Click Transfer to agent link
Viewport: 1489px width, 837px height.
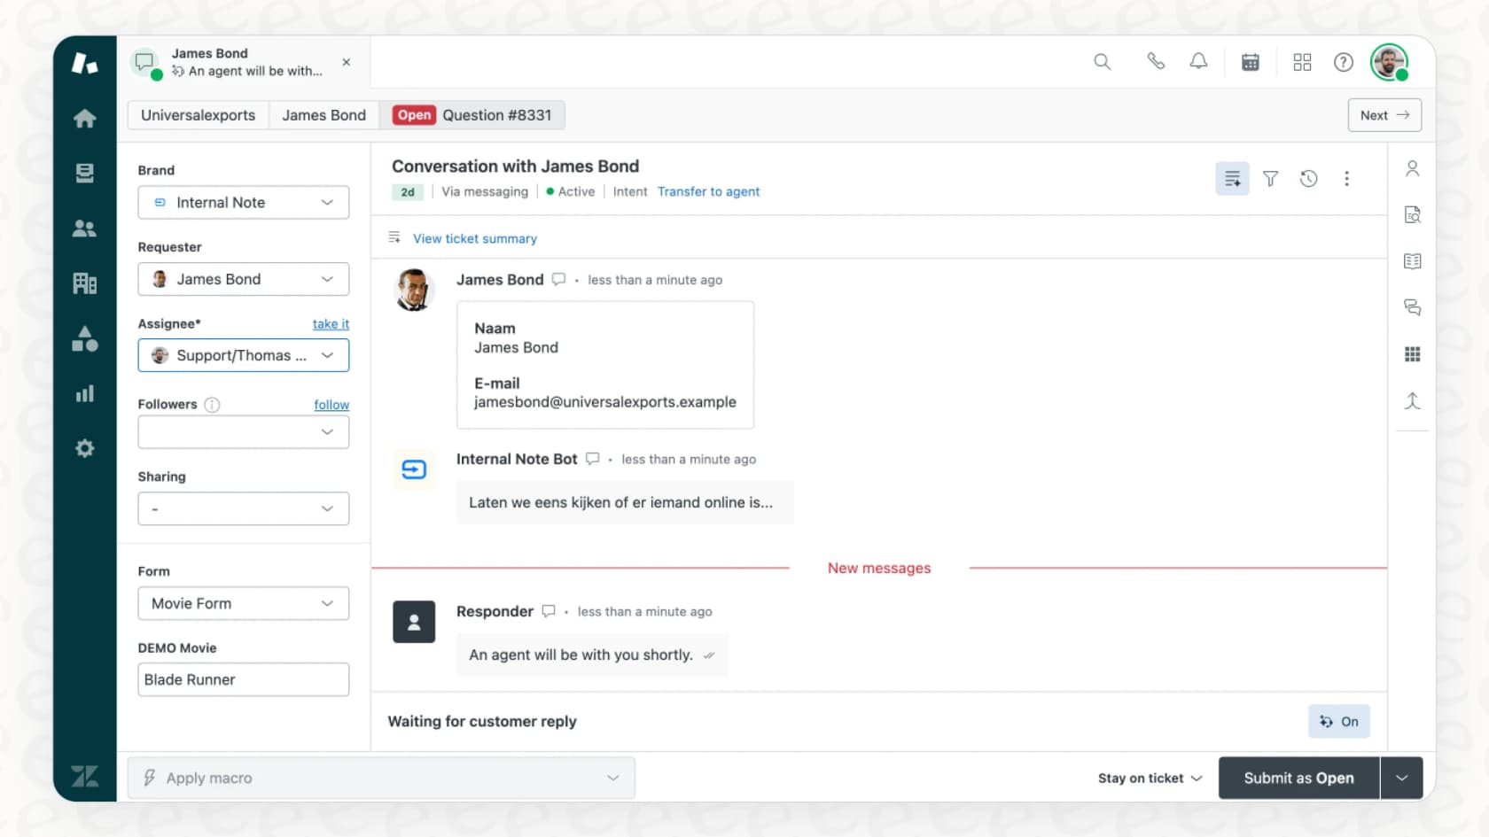[x=708, y=191]
